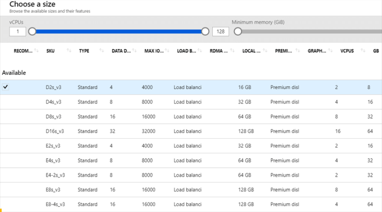The height and width of the screenshot is (212, 382).
Task: Click the vCPUs maximum slider handle
Action: pyautogui.click(x=205, y=31)
